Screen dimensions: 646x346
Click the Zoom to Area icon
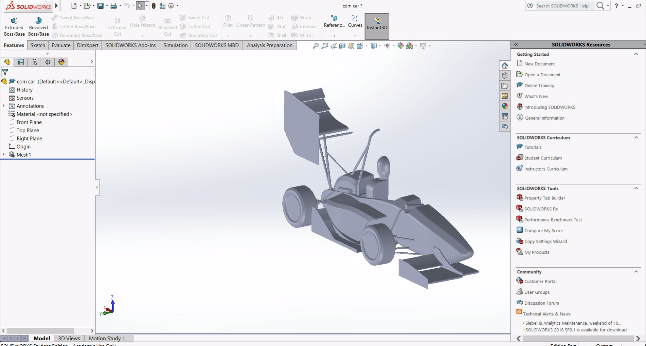325,46
